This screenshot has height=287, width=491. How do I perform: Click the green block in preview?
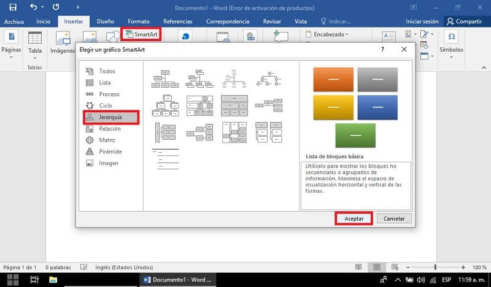355,135
